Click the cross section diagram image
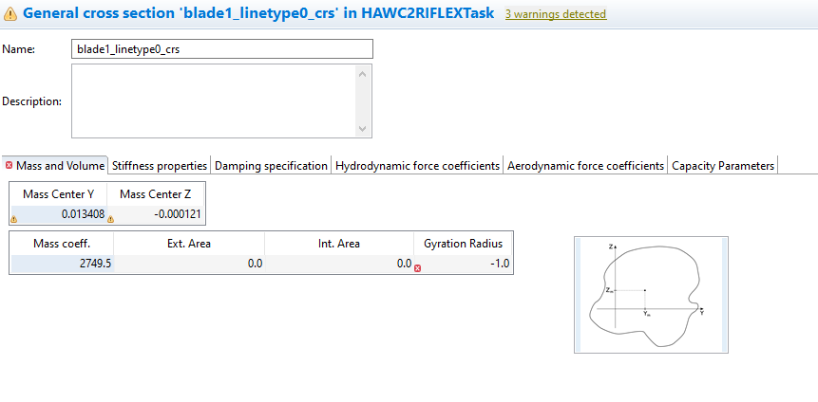This screenshot has width=818, height=402. point(651,294)
